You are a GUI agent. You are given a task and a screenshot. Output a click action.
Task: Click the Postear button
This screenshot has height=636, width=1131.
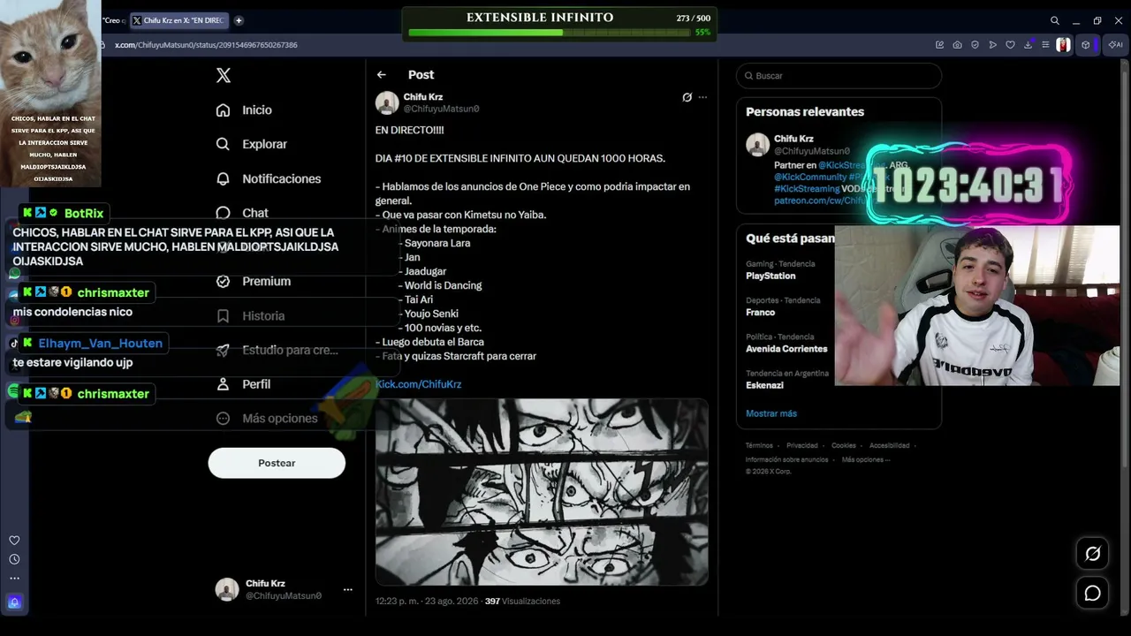point(277,463)
